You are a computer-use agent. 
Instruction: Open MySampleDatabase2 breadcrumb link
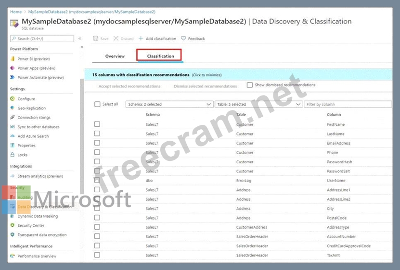tap(91, 12)
